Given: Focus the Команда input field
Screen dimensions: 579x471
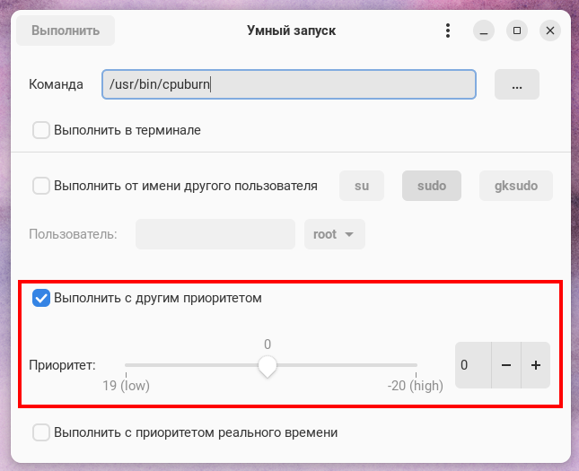Looking at the screenshot, I should (x=289, y=84).
